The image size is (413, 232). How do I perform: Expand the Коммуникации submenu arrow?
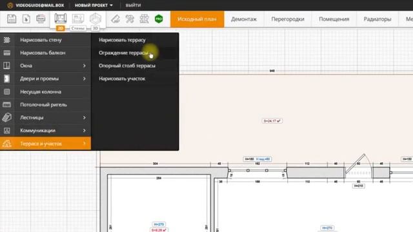tap(85, 130)
